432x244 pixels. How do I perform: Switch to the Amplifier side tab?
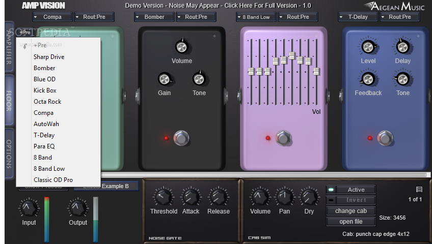pyautogui.click(x=9, y=47)
